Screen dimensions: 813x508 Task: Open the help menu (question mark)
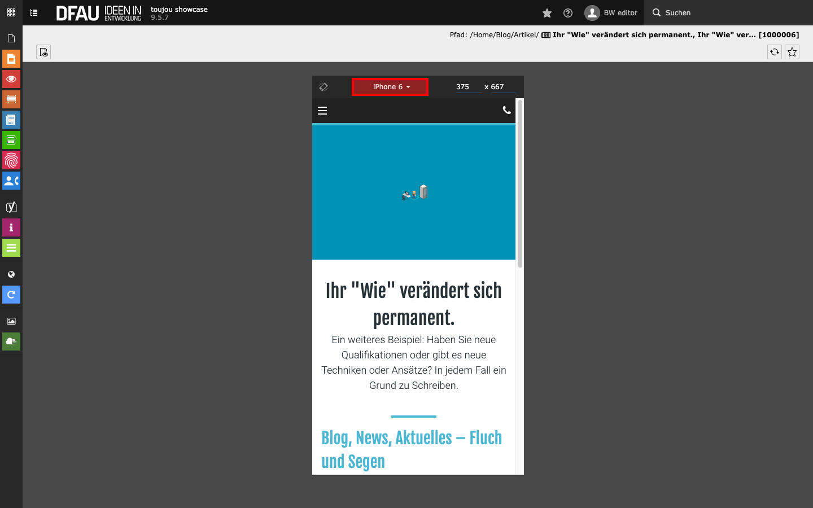(x=568, y=12)
